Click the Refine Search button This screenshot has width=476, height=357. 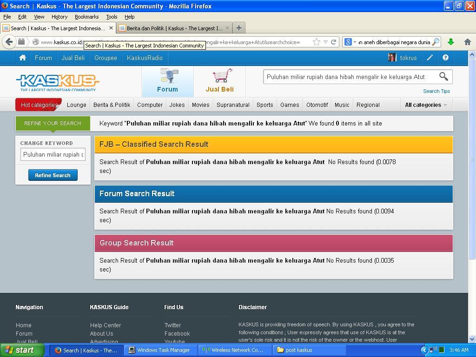point(53,175)
